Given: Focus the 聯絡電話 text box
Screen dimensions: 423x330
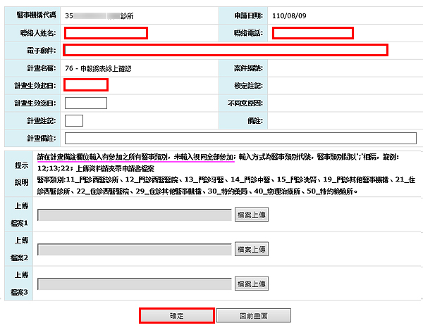Looking at the screenshot, I should coord(312,32).
